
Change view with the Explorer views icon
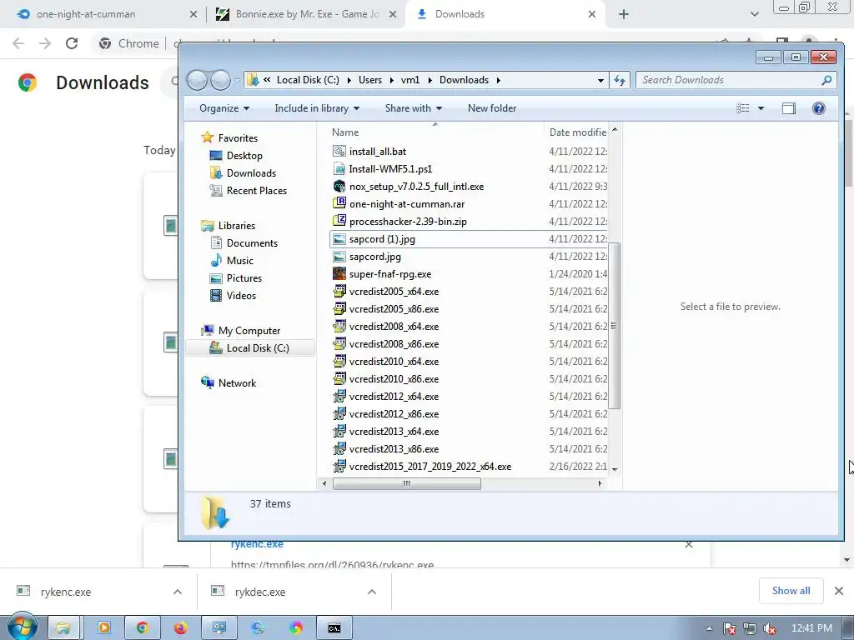click(x=742, y=108)
